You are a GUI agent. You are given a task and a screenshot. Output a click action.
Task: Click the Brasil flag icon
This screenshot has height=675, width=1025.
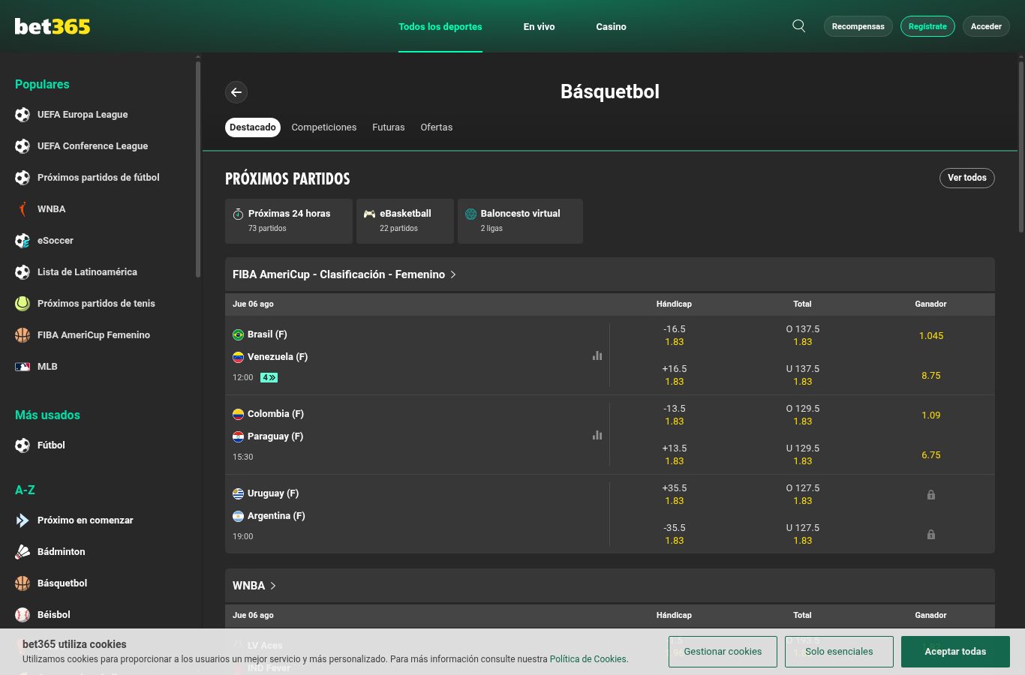coord(238,334)
